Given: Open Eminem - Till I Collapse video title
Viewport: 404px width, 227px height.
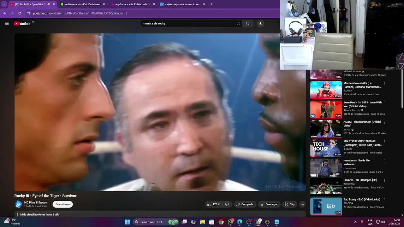Looking at the screenshot, I should tap(360, 180).
